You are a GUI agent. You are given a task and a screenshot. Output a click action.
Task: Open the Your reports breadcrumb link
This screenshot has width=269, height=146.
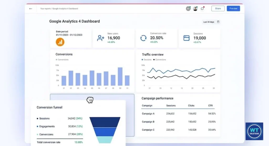point(45,9)
